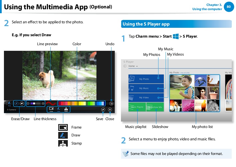236x167 pixels.
Task: Open the sunset silhouette photo thumbnail
Action: (x=201, y=106)
